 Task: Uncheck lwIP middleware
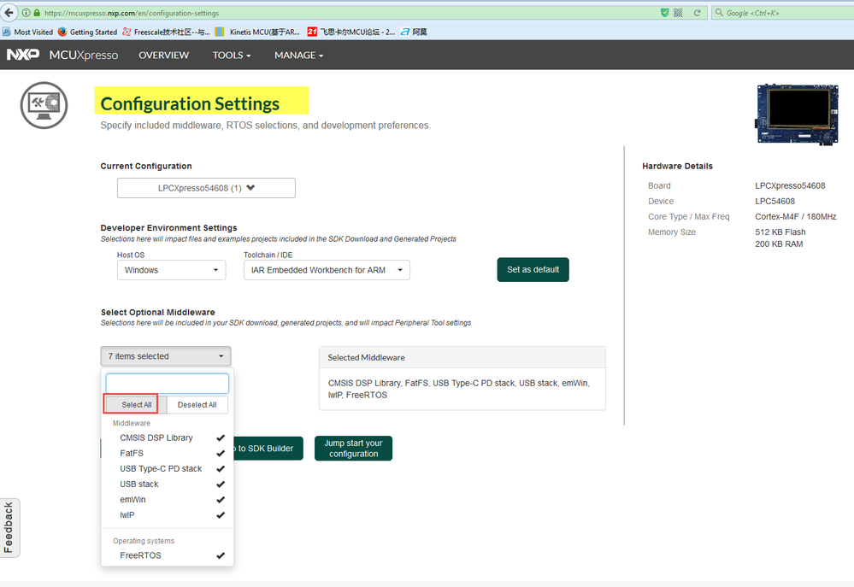click(x=168, y=515)
